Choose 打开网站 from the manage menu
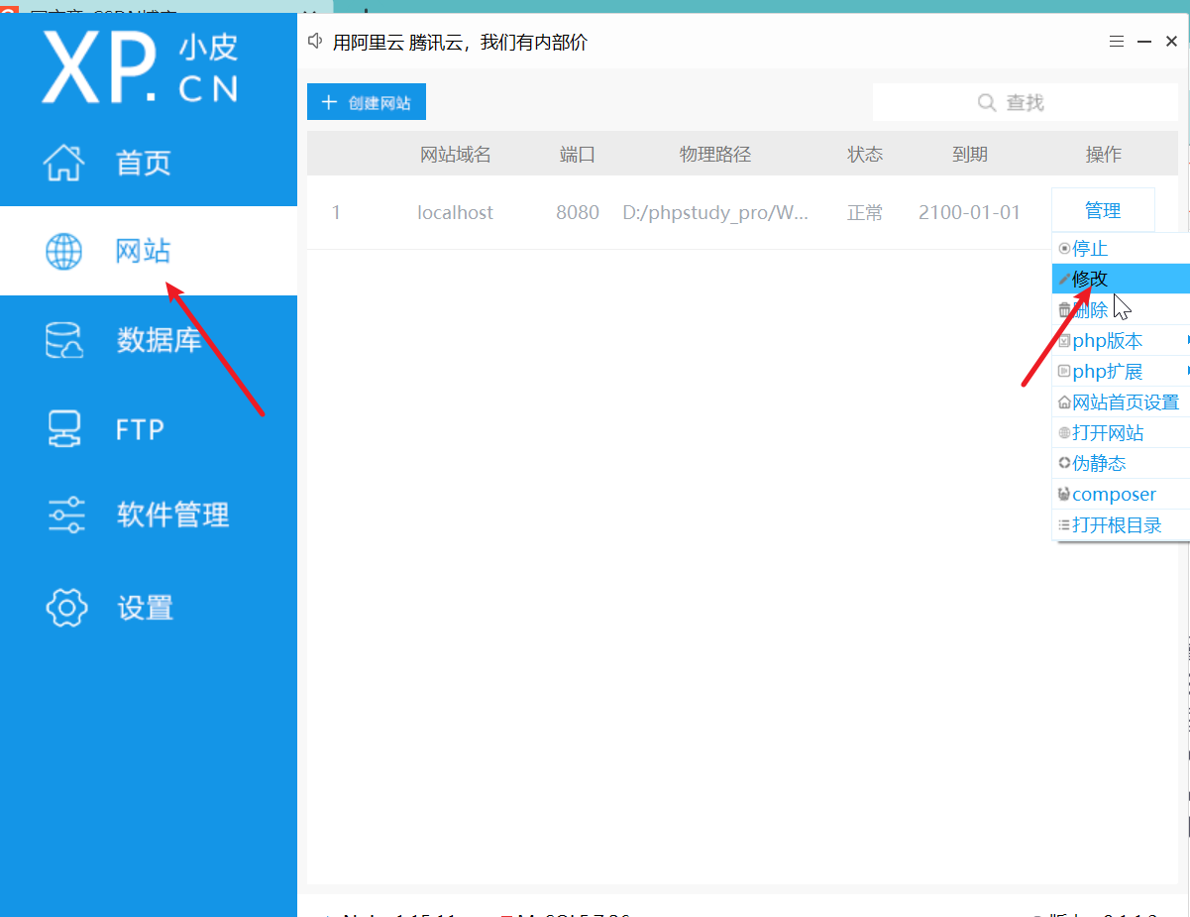Screen dimensions: 1190x917 1121,433
